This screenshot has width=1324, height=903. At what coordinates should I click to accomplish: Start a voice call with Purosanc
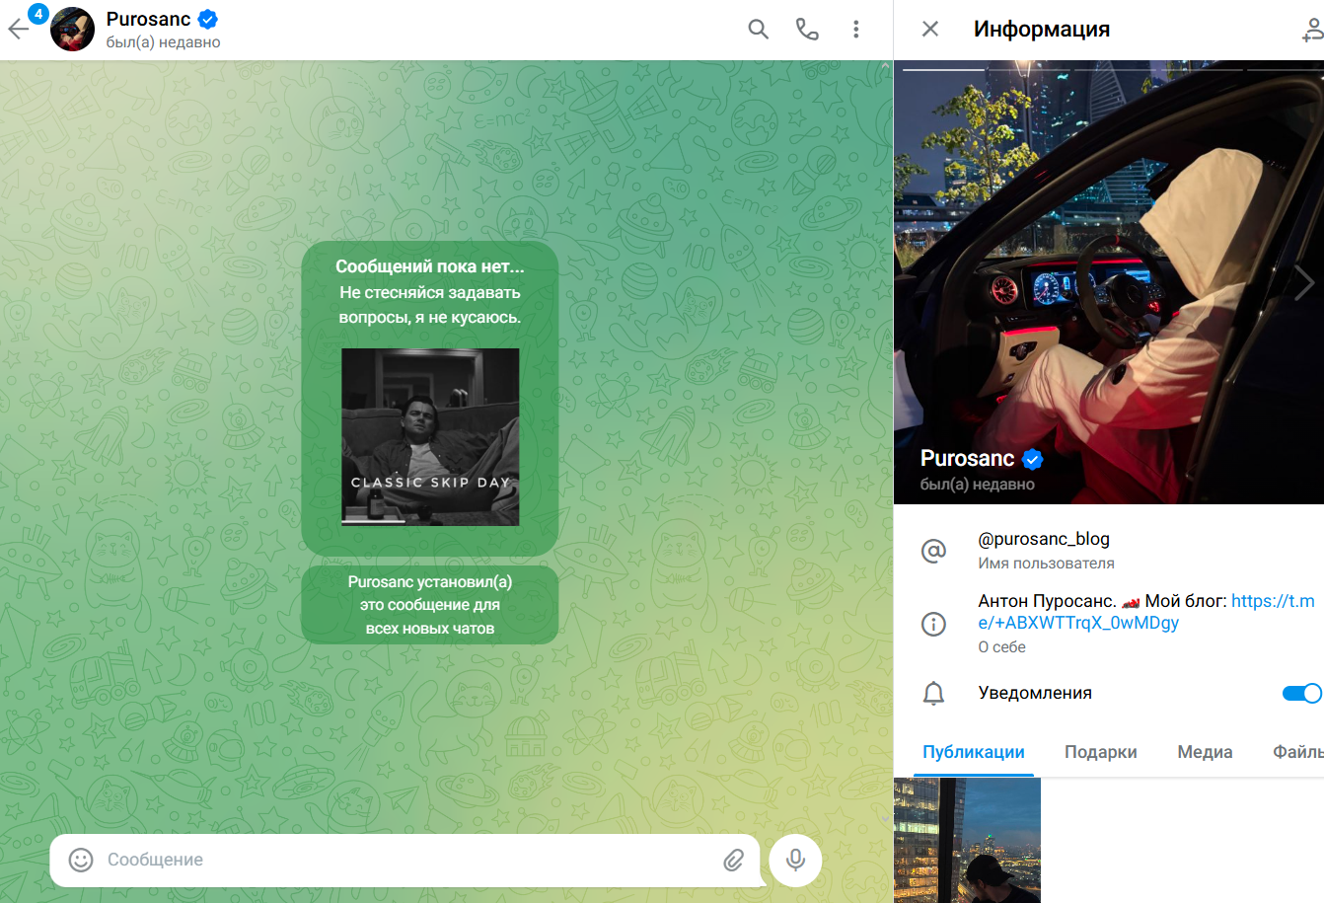[x=807, y=30]
